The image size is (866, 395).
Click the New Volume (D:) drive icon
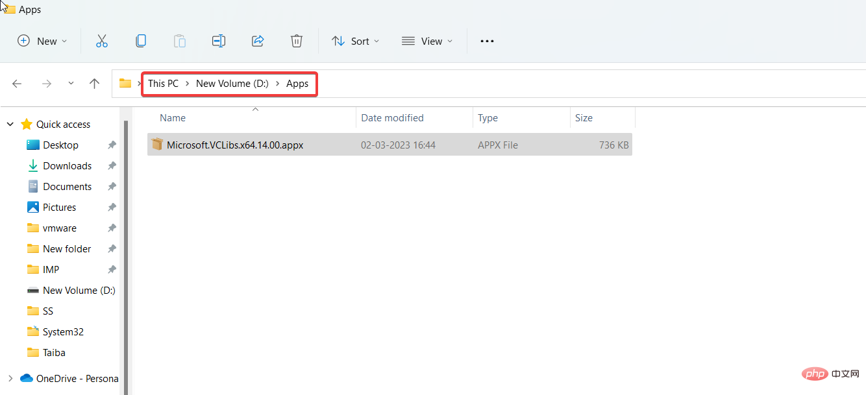pyautogui.click(x=33, y=291)
